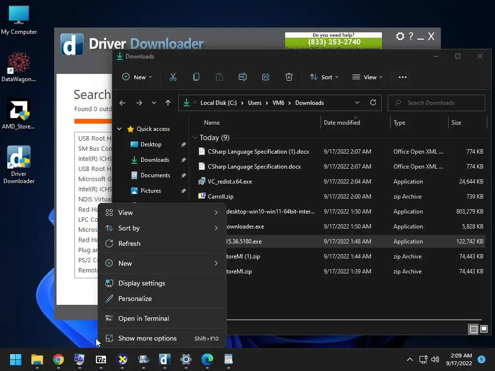The image size is (495, 371).
Task: Go back with the left arrow
Action: [x=122, y=103]
